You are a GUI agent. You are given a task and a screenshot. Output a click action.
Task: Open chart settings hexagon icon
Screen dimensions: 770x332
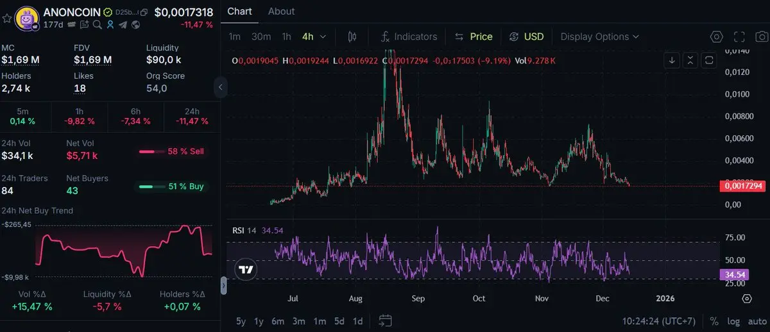point(716,37)
